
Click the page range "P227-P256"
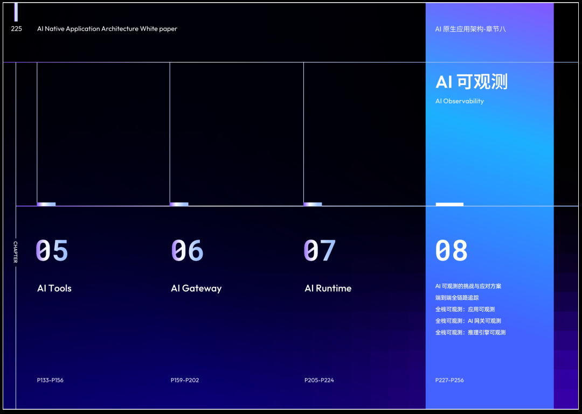coord(449,380)
